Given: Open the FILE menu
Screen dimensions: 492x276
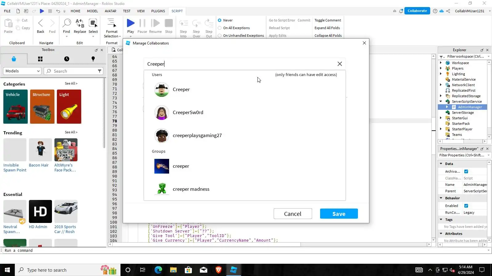Looking at the screenshot, I should pos(7,11).
